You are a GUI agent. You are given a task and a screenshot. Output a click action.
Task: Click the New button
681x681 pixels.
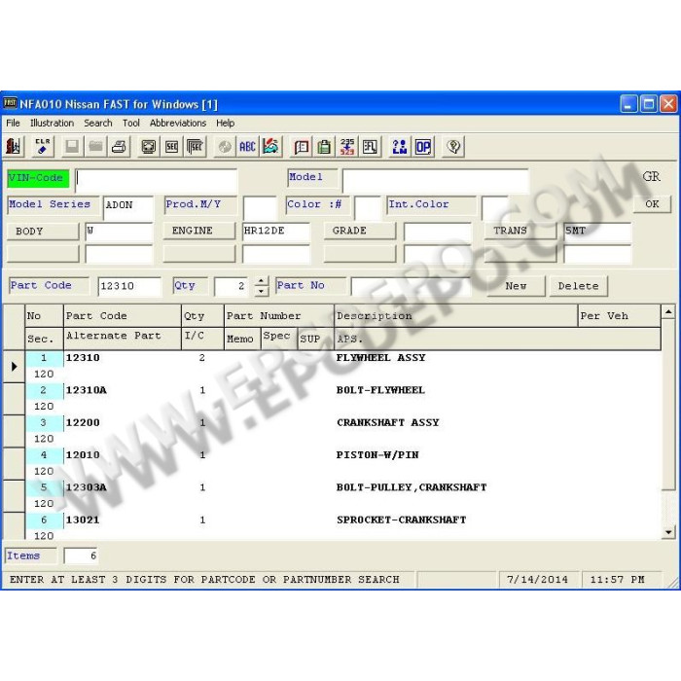point(516,286)
